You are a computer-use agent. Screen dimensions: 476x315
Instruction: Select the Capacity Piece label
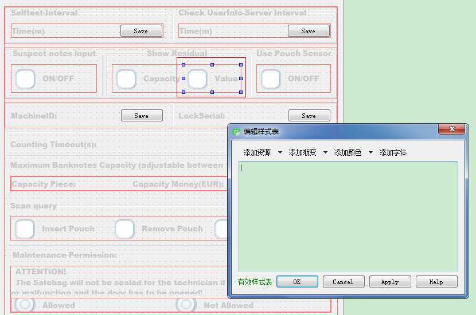[44, 184]
